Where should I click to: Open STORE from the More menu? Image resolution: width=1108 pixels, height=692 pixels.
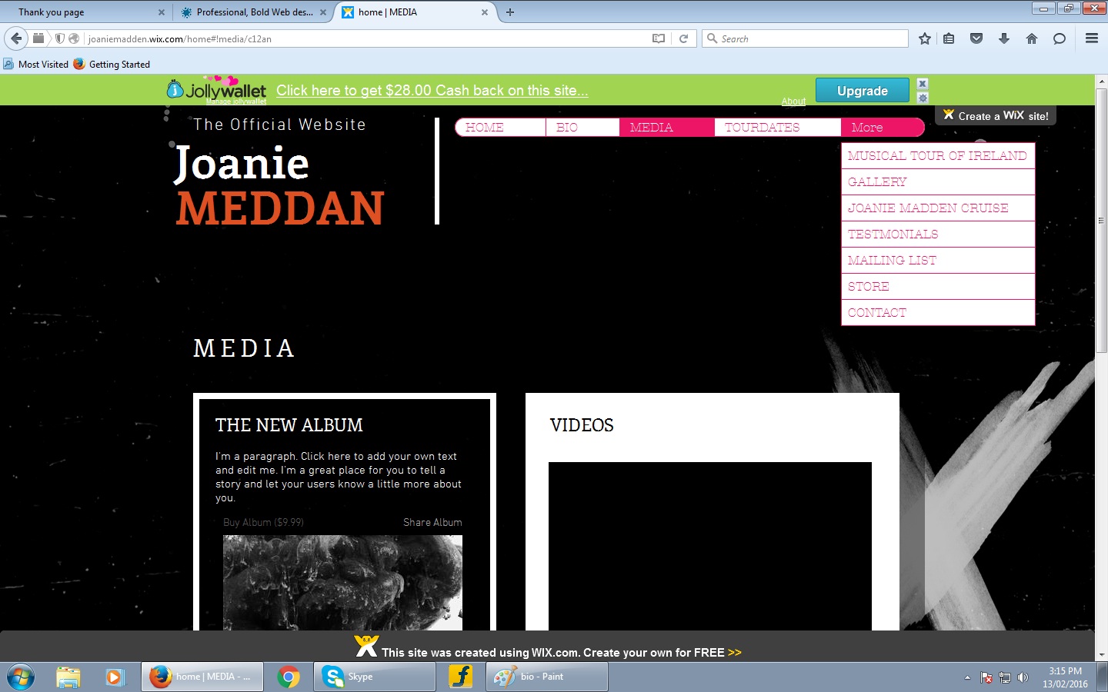(x=938, y=287)
